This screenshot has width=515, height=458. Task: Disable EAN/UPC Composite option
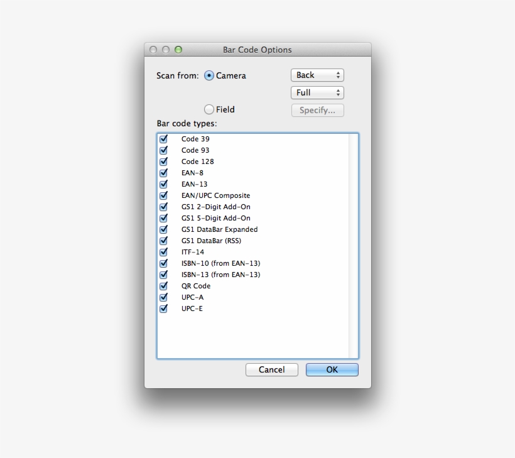(x=164, y=195)
